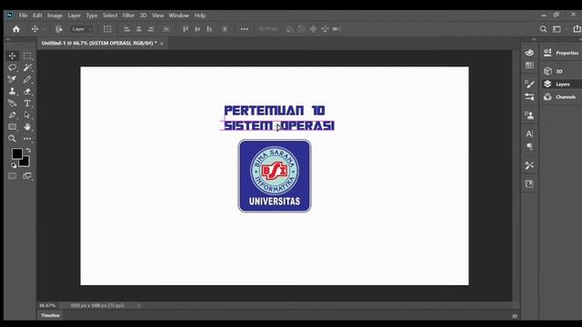Open the Paragraph panel icon
Viewport: 582px width, 327px height.
click(x=529, y=146)
